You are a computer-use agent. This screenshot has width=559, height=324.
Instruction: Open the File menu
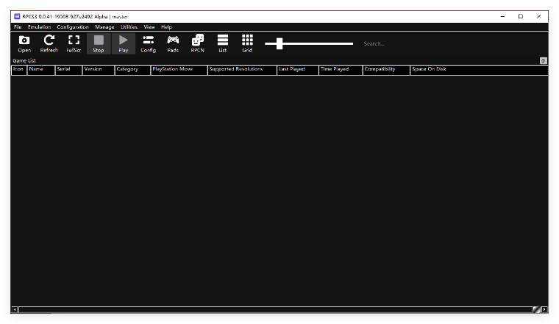pos(18,27)
